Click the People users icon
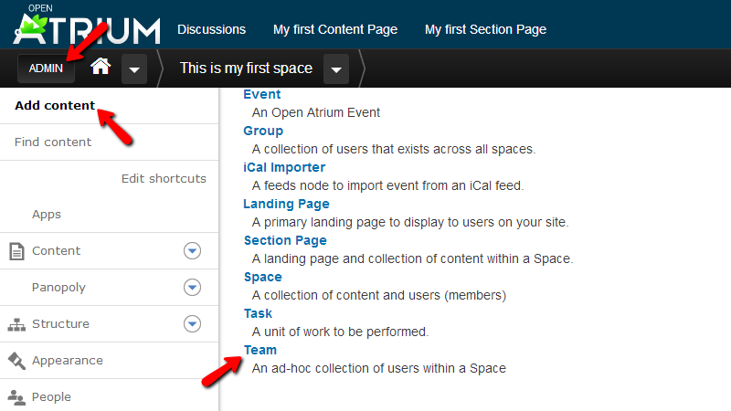 (16, 397)
